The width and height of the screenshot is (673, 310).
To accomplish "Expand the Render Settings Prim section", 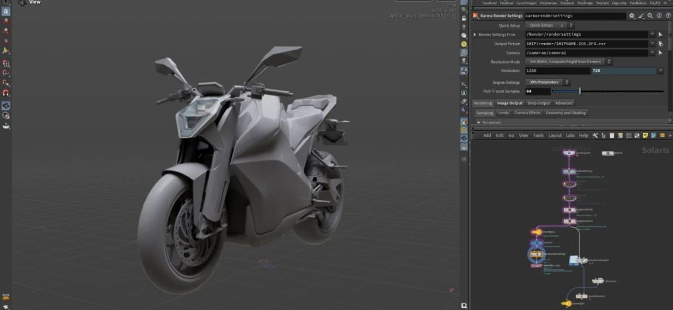I will click(x=475, y=34).
